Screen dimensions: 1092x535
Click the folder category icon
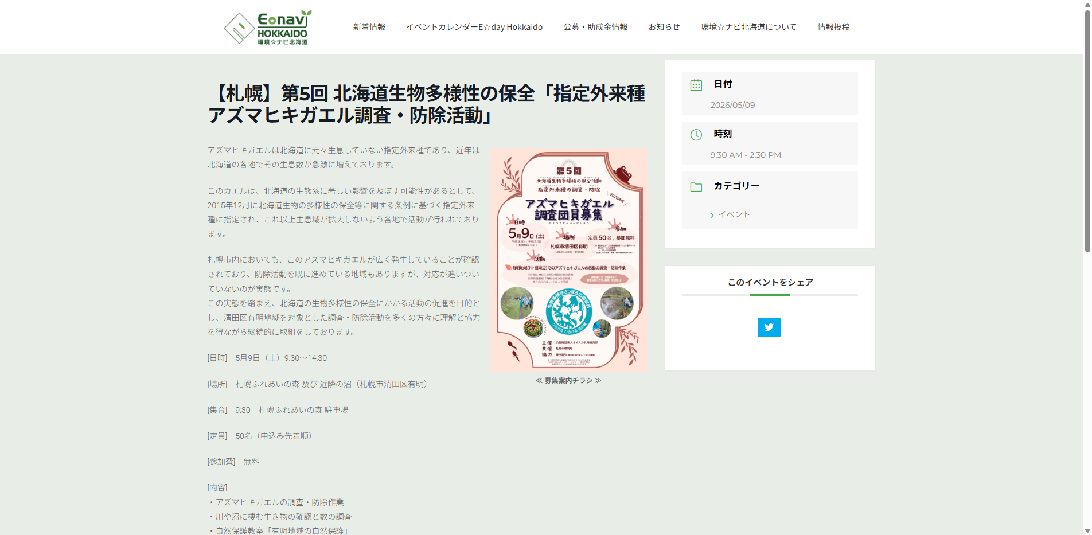[x=696, y=187]
